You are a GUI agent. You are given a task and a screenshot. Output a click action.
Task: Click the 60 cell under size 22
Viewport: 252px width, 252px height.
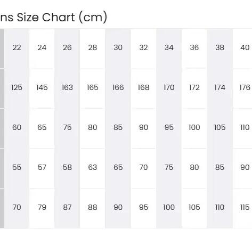coord(17,128)
